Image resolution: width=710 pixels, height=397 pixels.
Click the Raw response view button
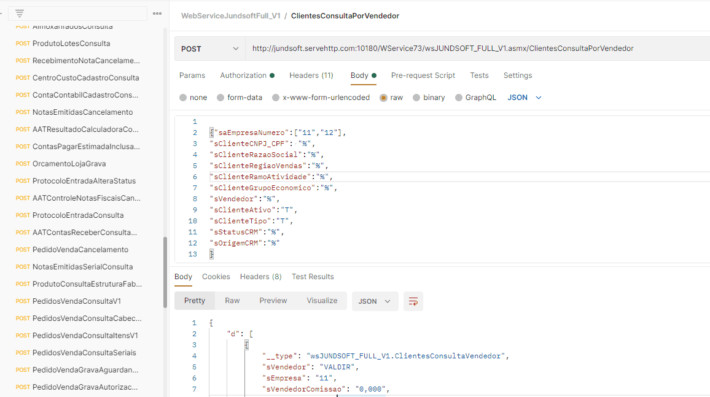click(x=232, y=301)
